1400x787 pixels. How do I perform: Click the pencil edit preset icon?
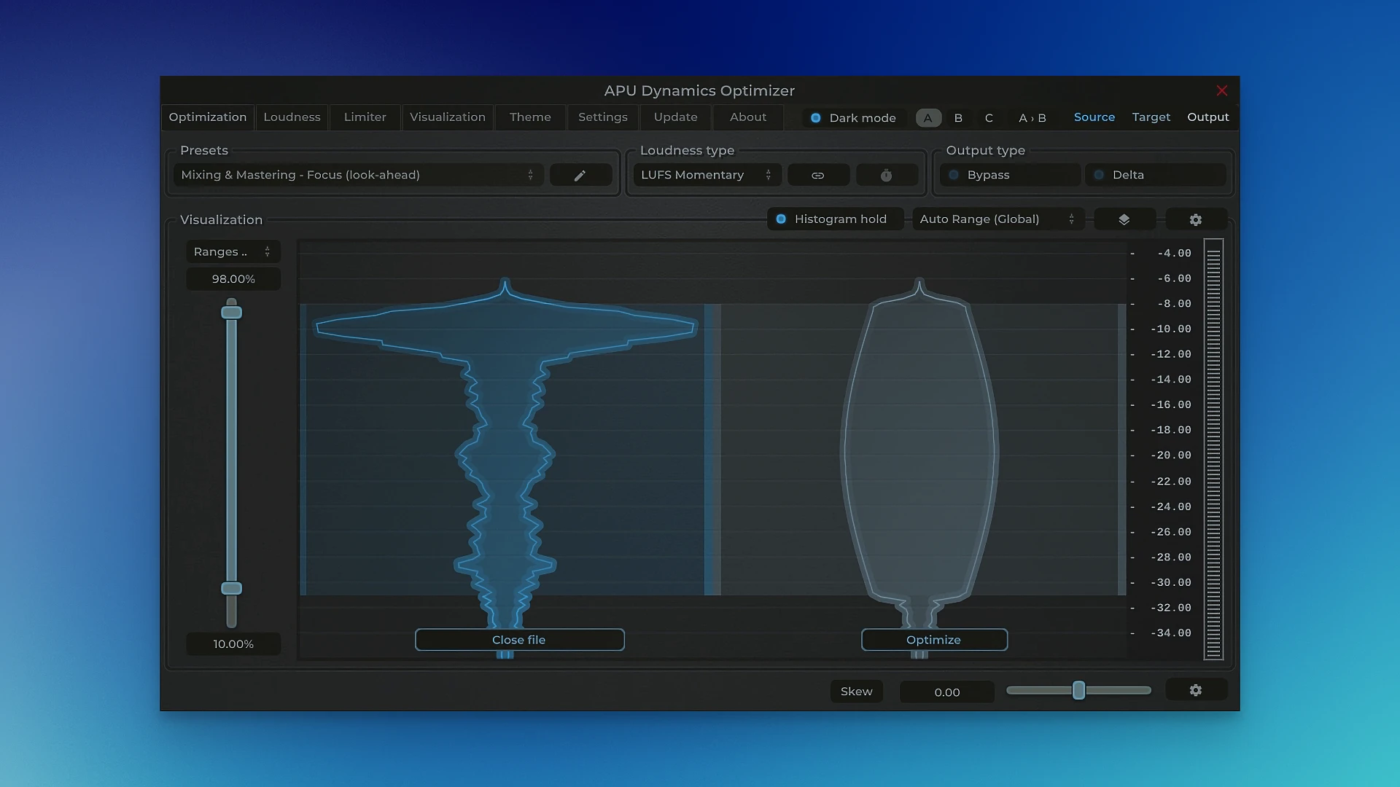coord(580,176)
